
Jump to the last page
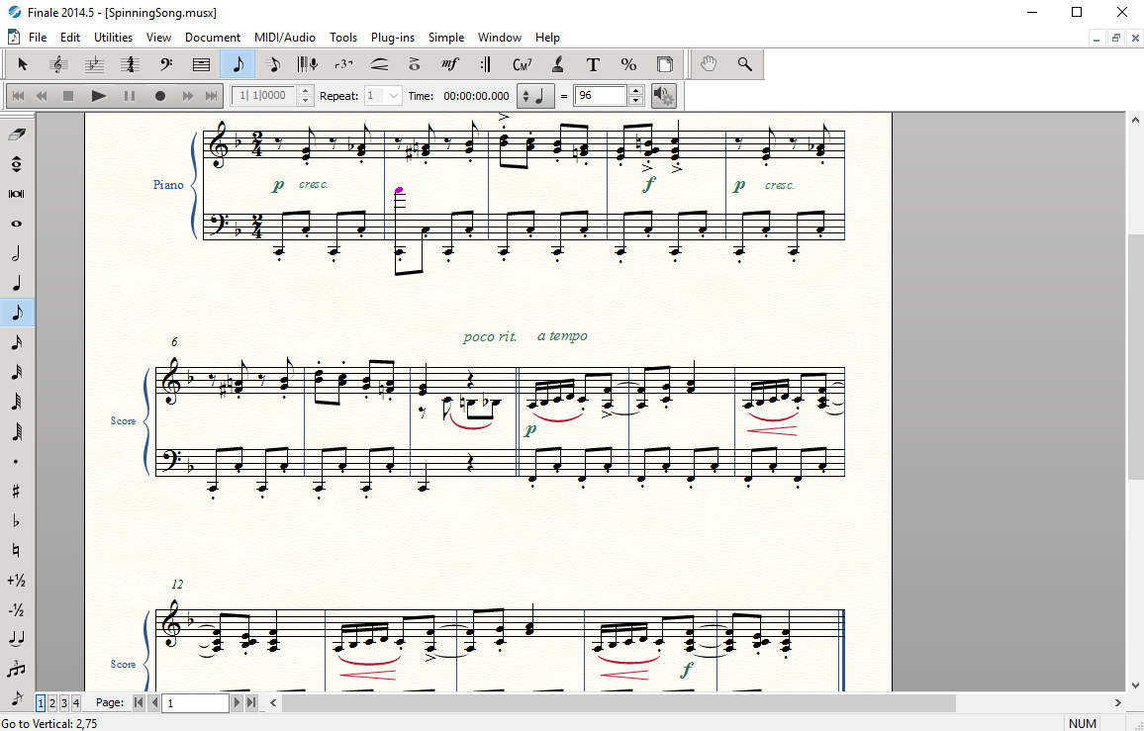point(251,702)
